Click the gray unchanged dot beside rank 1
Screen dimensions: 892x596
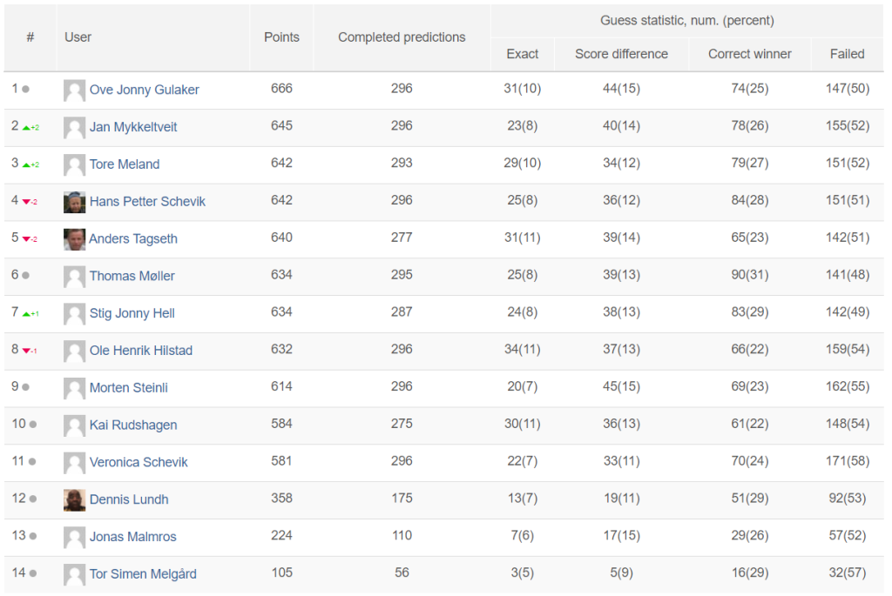point(25,90)
